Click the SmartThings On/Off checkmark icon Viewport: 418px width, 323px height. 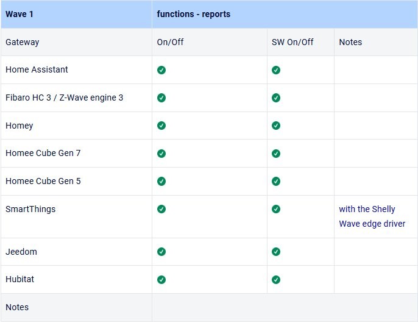coord(161,209)
